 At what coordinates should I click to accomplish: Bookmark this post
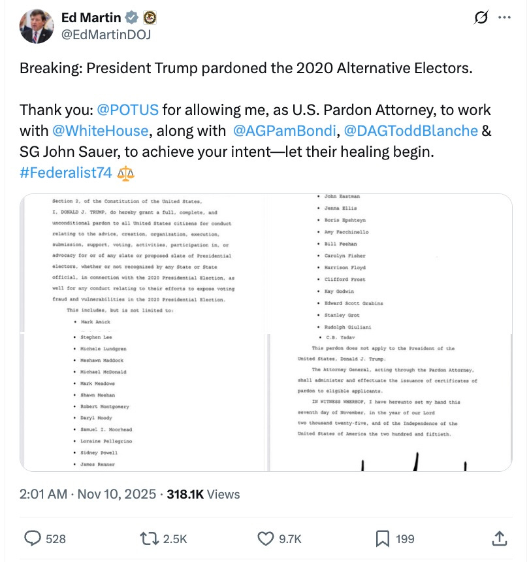(x=383, y=538)
